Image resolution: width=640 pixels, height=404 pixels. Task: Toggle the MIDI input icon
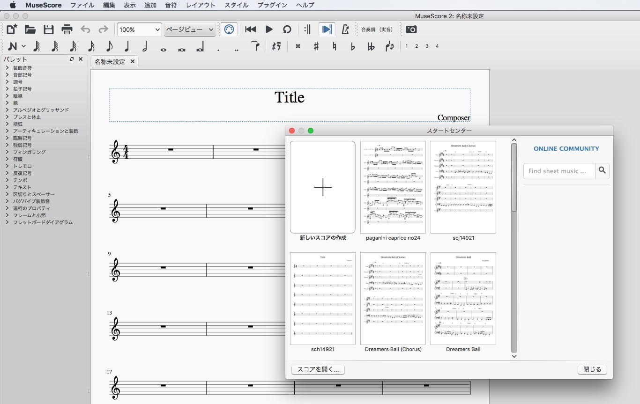tap(229, 29)
